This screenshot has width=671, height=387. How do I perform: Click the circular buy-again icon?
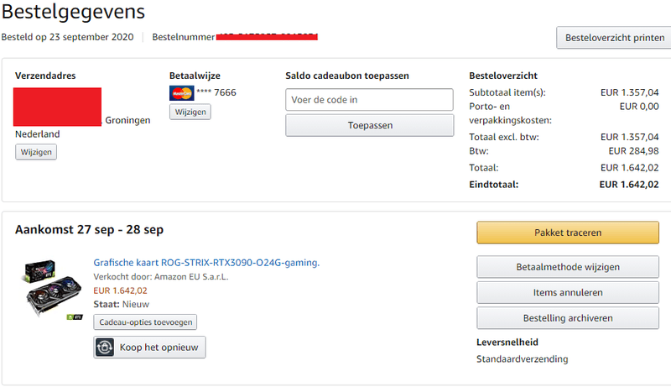click(105, 348)
